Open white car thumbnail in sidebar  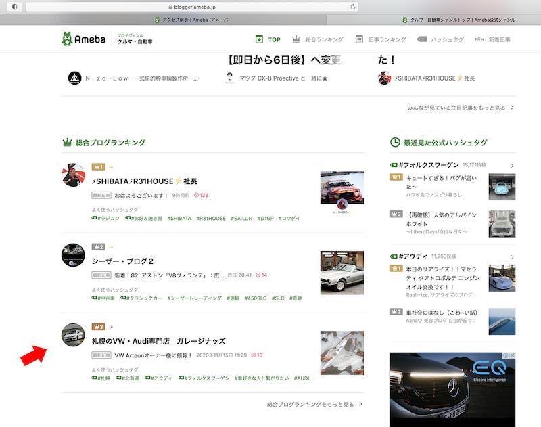click(x=502, y=224)
